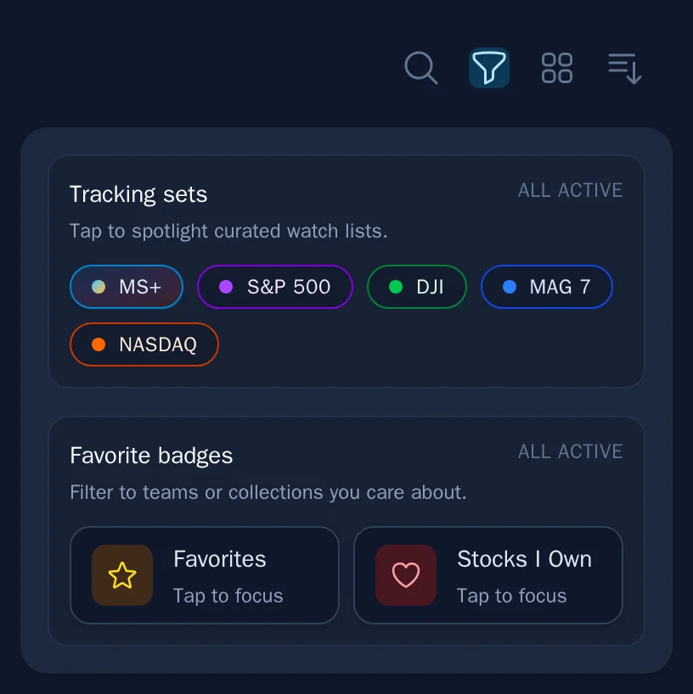Screen dimensions: 693x694
Task: Click ALL ACTIVE in the Tracking sets section
Action: 570,190
